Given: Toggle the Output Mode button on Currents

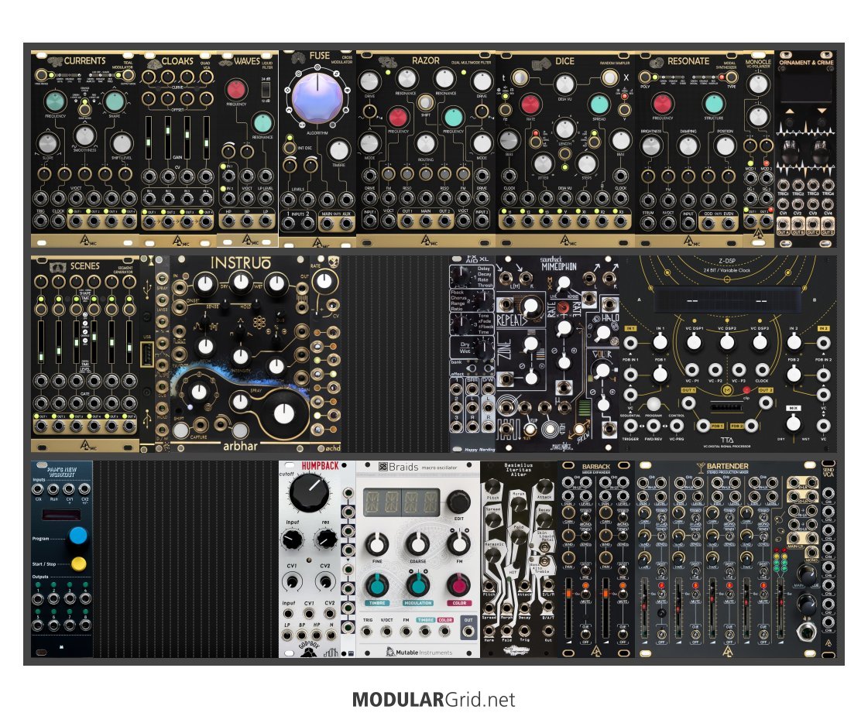Looking at the screenshot, I should click(x=128, y=76).
